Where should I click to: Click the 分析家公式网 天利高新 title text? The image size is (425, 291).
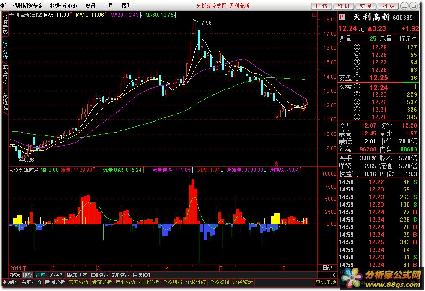(x=223, y=6)
